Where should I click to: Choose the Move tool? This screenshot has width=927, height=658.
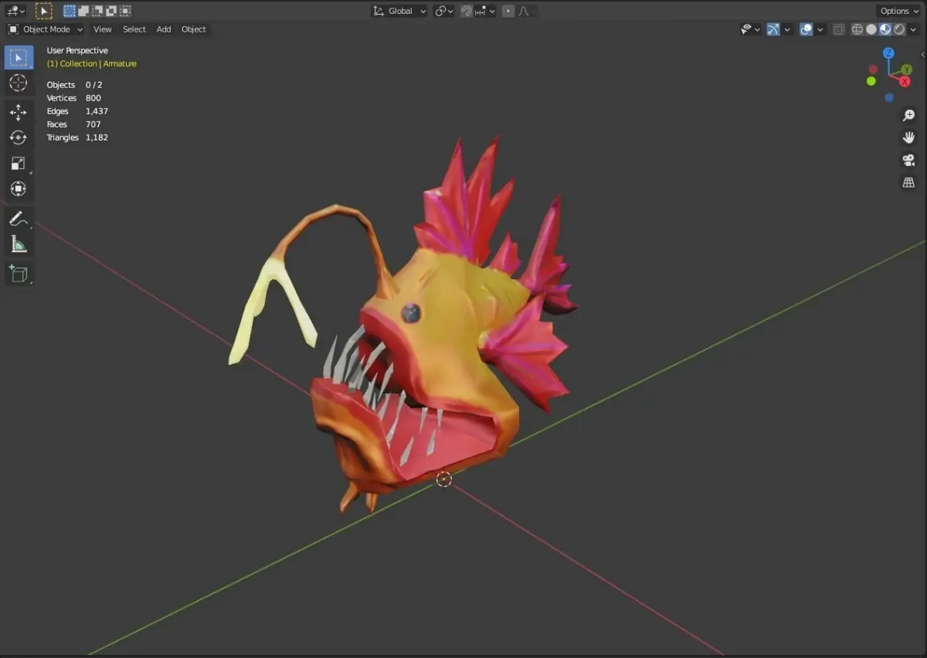(19, 113)
